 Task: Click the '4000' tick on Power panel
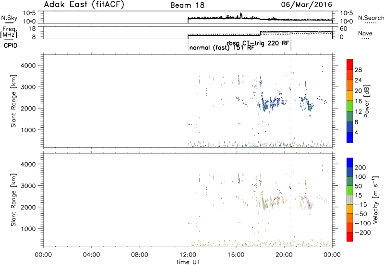click(x=28, y=66)
